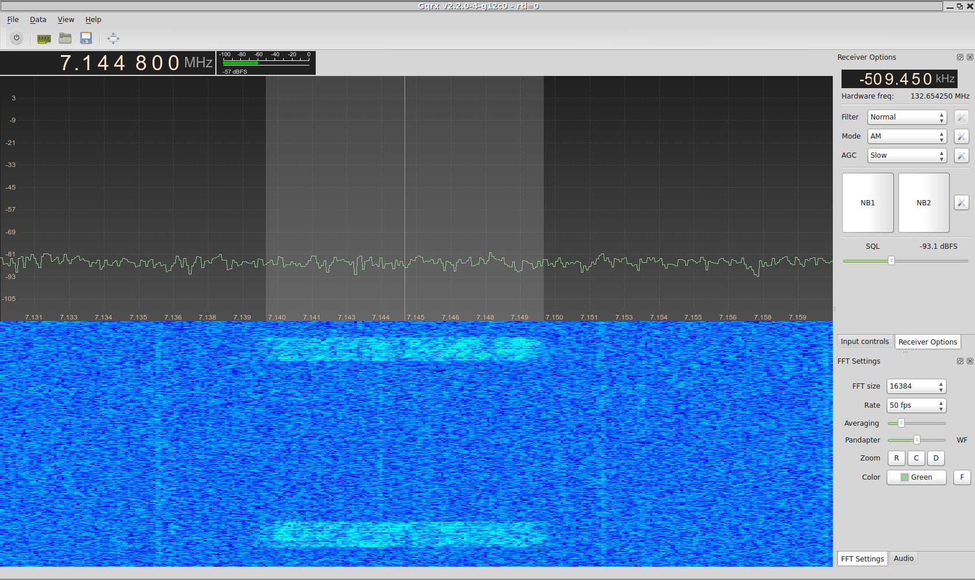This screenshot has height=580, width=975.
Task: Open the noise blanker settings icon beside NB2
Action: coord(961,203)
